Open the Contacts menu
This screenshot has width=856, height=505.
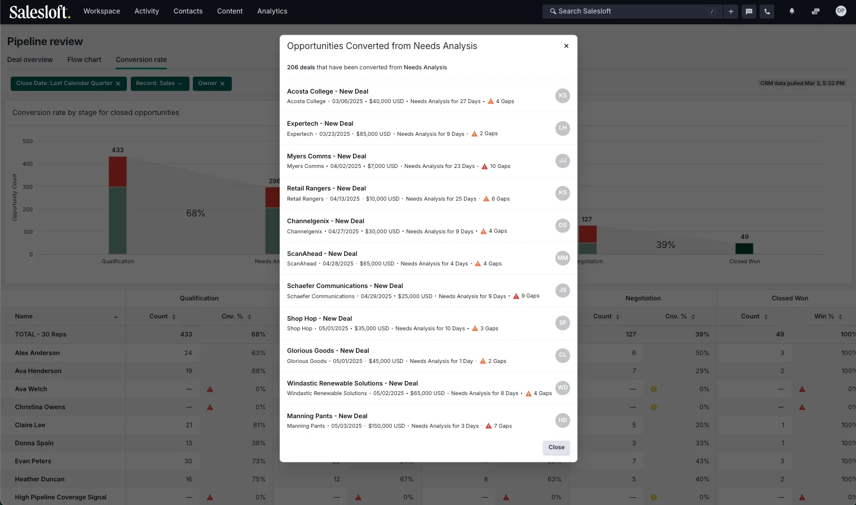pos(188,11)
